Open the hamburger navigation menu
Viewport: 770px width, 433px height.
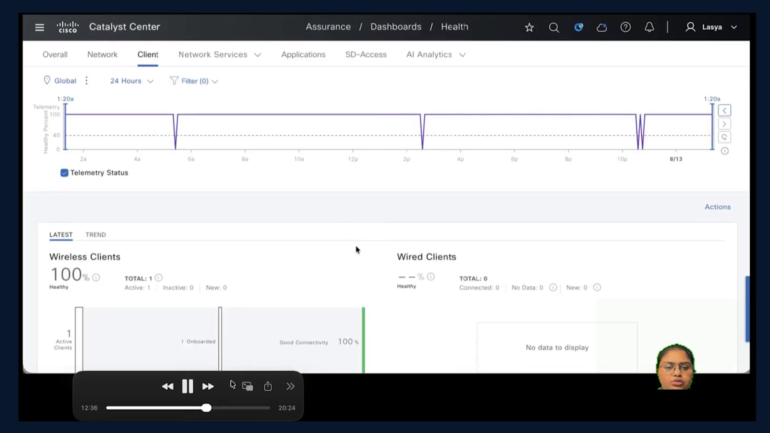pos(39,27)
